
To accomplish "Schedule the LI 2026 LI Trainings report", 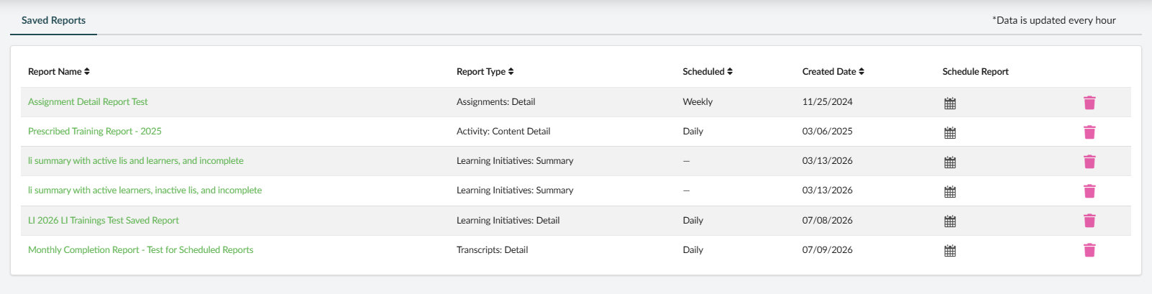I will (950, 221).
